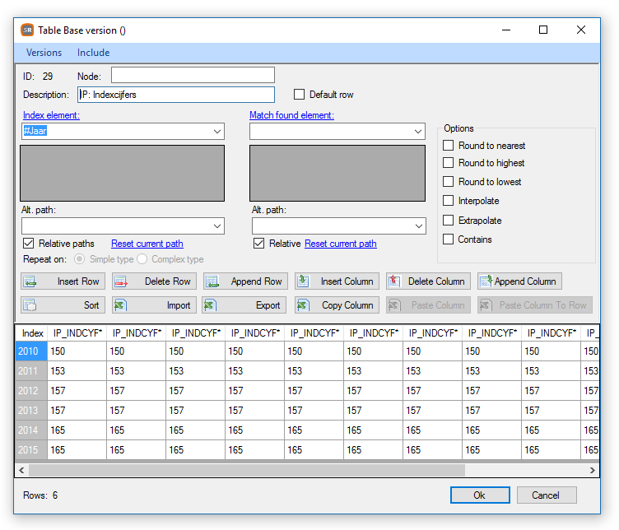The height and width of the screenshot is (530, 619).
Task: Click the first cell 165 in row 2015
Action: [x=77, y=450]
